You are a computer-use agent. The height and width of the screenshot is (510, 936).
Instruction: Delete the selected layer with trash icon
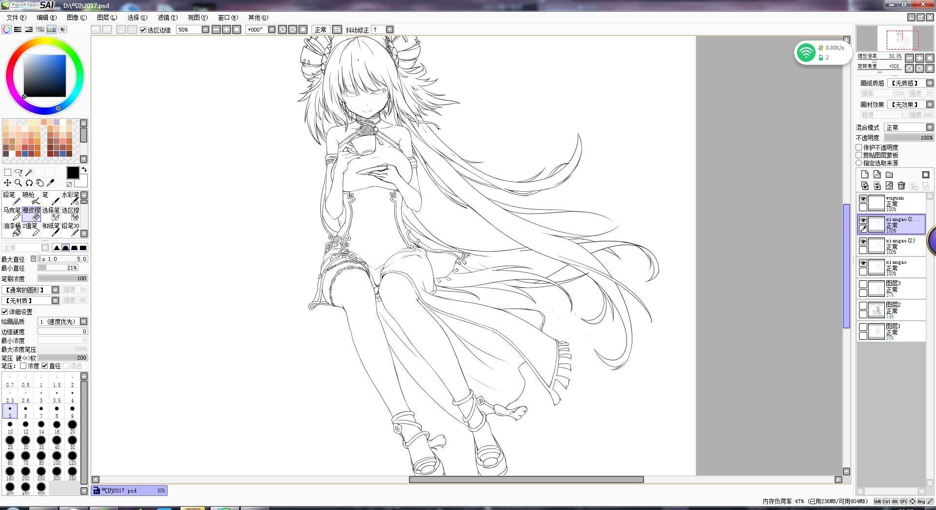[x=901, y=186]
